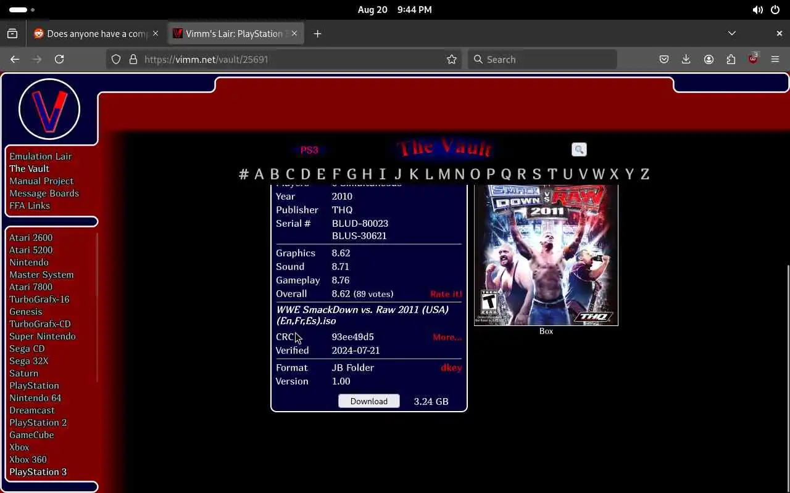Open FFA Links
The width and height of the screenshot is (790, 493).
click(30, 206)
